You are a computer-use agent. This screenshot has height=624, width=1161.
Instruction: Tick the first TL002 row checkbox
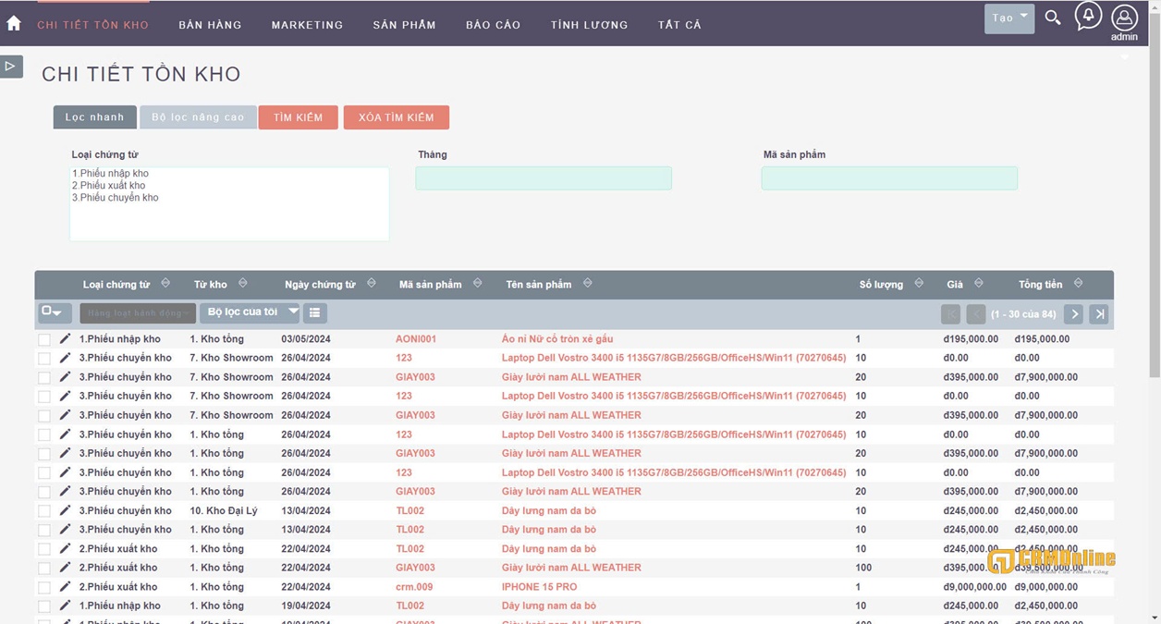point(44,510)
